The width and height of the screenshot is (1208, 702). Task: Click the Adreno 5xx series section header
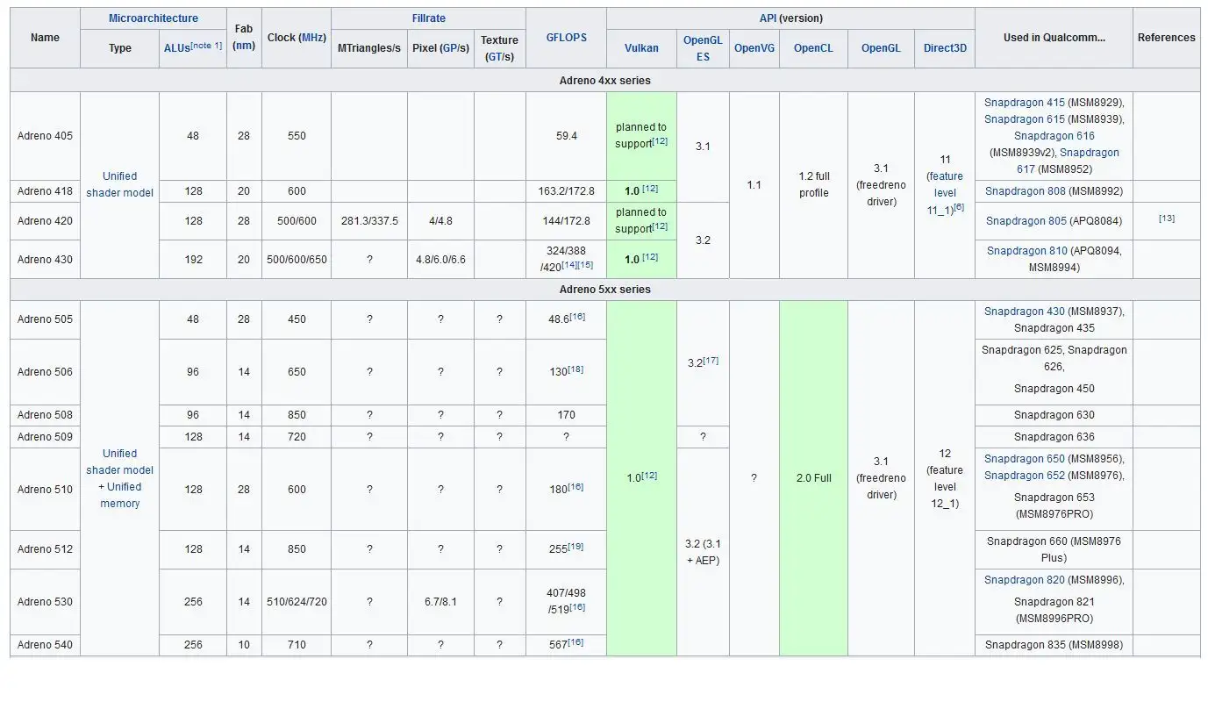tap(605, 290)
